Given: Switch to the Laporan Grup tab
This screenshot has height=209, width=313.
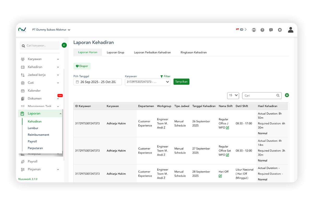Looking at the screenshot, I should click(115, 53).
